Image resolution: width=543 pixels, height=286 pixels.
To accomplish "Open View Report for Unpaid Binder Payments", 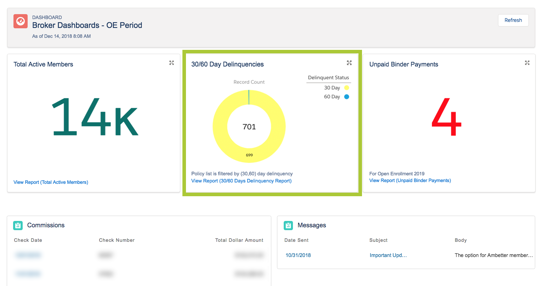I will pos(410,180).
